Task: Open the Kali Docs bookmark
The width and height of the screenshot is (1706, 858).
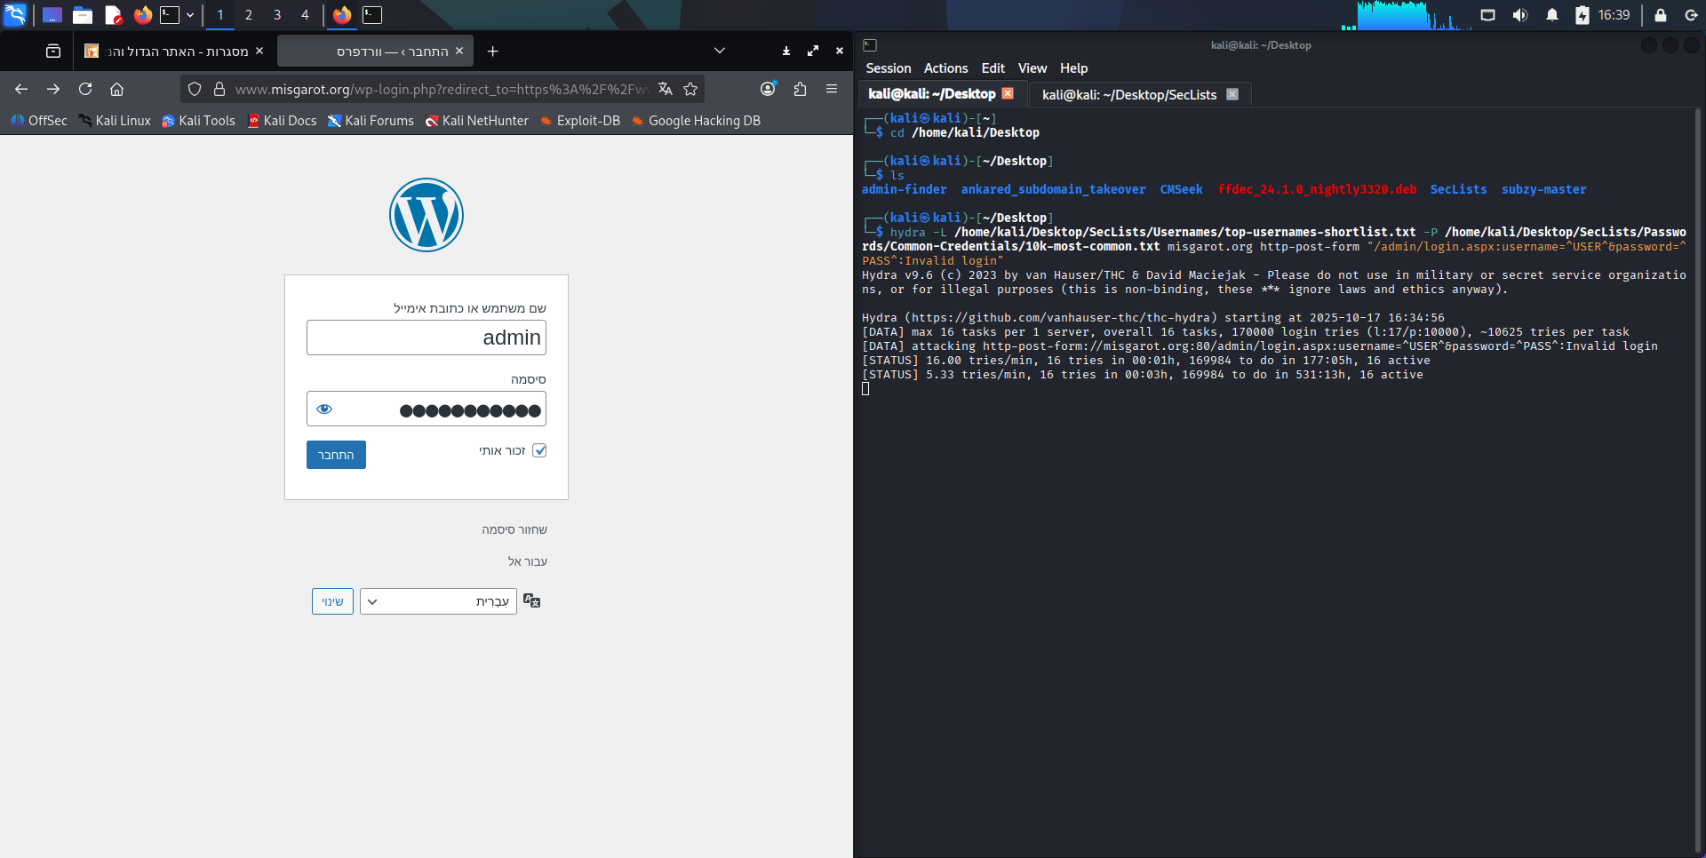Action: tap(282, 121)
